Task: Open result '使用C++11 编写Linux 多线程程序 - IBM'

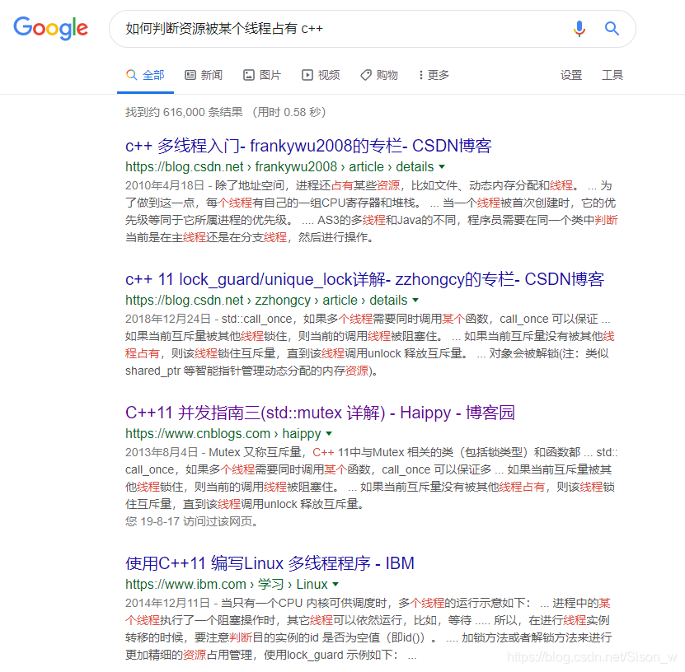Action: click(x=270, y=563)
